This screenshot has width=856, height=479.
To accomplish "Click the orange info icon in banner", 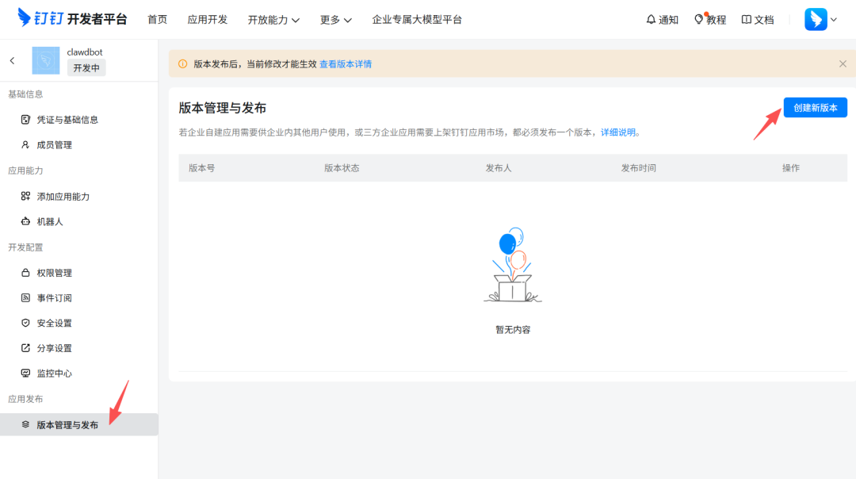I will pos(183,64).
